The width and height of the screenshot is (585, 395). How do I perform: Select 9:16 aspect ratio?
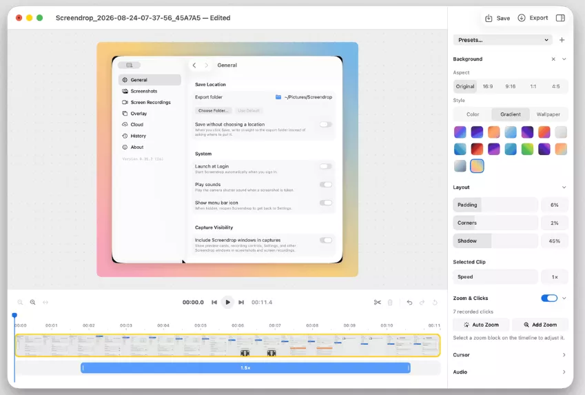click(x=511, y=86)
